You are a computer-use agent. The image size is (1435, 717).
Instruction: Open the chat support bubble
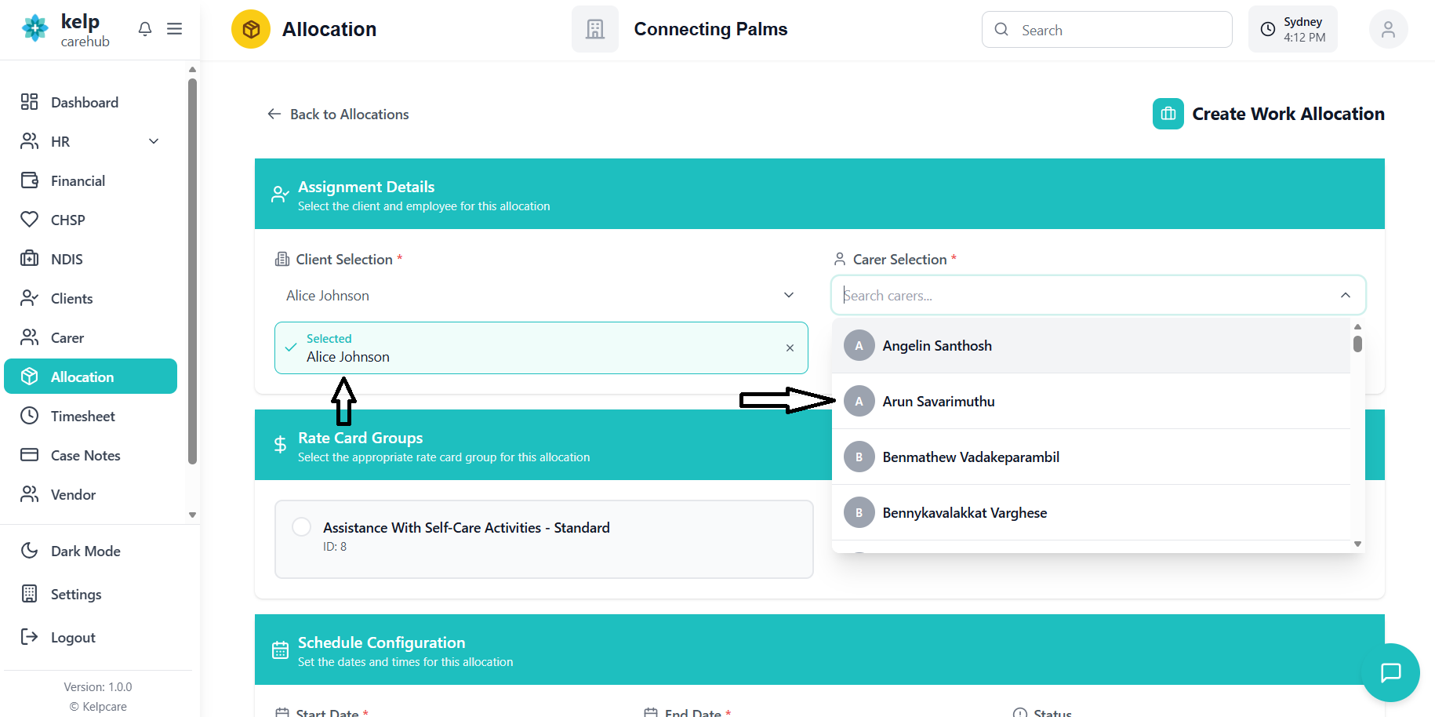[1390, 672]
